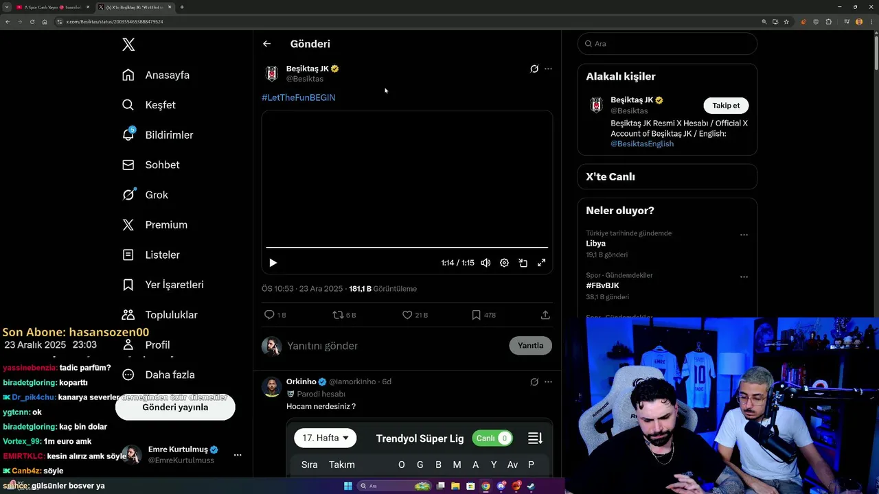Go back with the arrow beside Gönderi
The width and height of the screenshot is (879, 494).
tap(266, 44)
